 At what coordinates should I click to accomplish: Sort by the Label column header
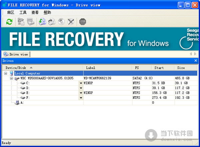tap(108, 68)
